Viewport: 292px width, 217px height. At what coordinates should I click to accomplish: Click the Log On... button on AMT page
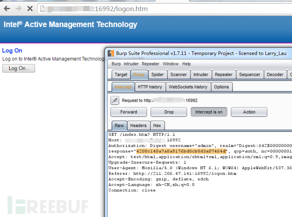(19, 68)
